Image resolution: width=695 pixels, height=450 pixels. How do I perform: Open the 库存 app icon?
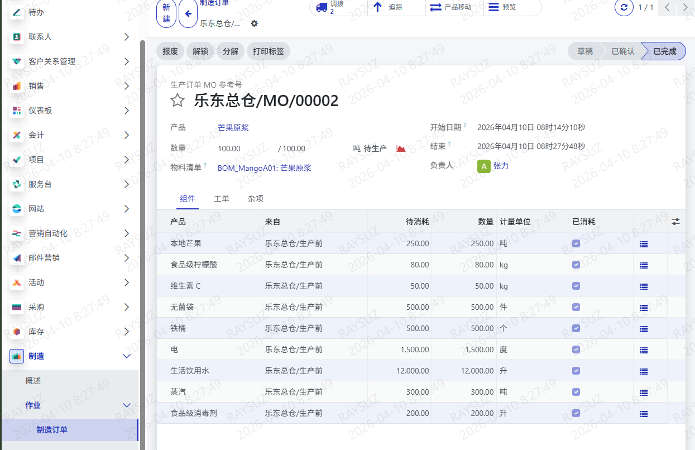[17, 332]
